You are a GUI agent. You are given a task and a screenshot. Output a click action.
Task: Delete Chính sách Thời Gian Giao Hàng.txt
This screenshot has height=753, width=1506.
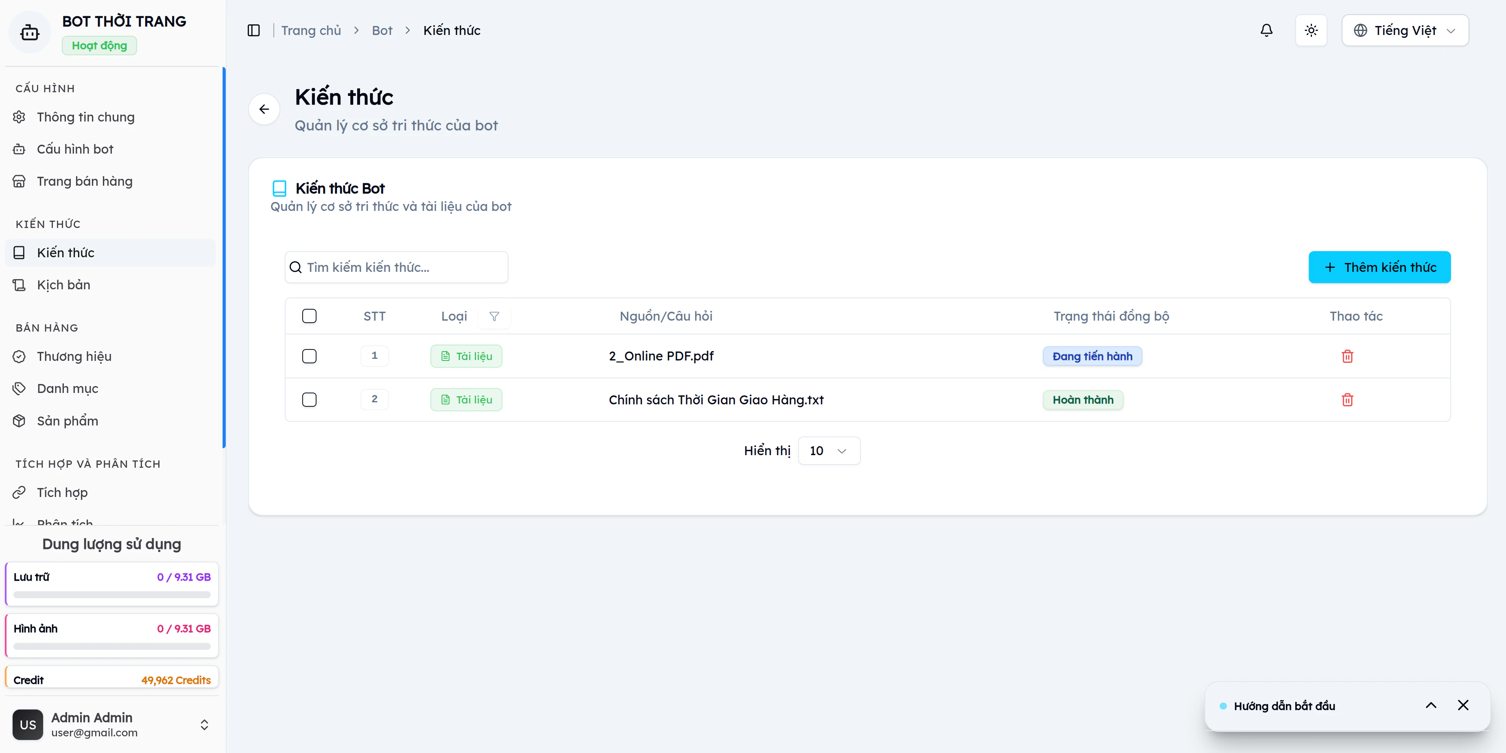click(1347, 400)
